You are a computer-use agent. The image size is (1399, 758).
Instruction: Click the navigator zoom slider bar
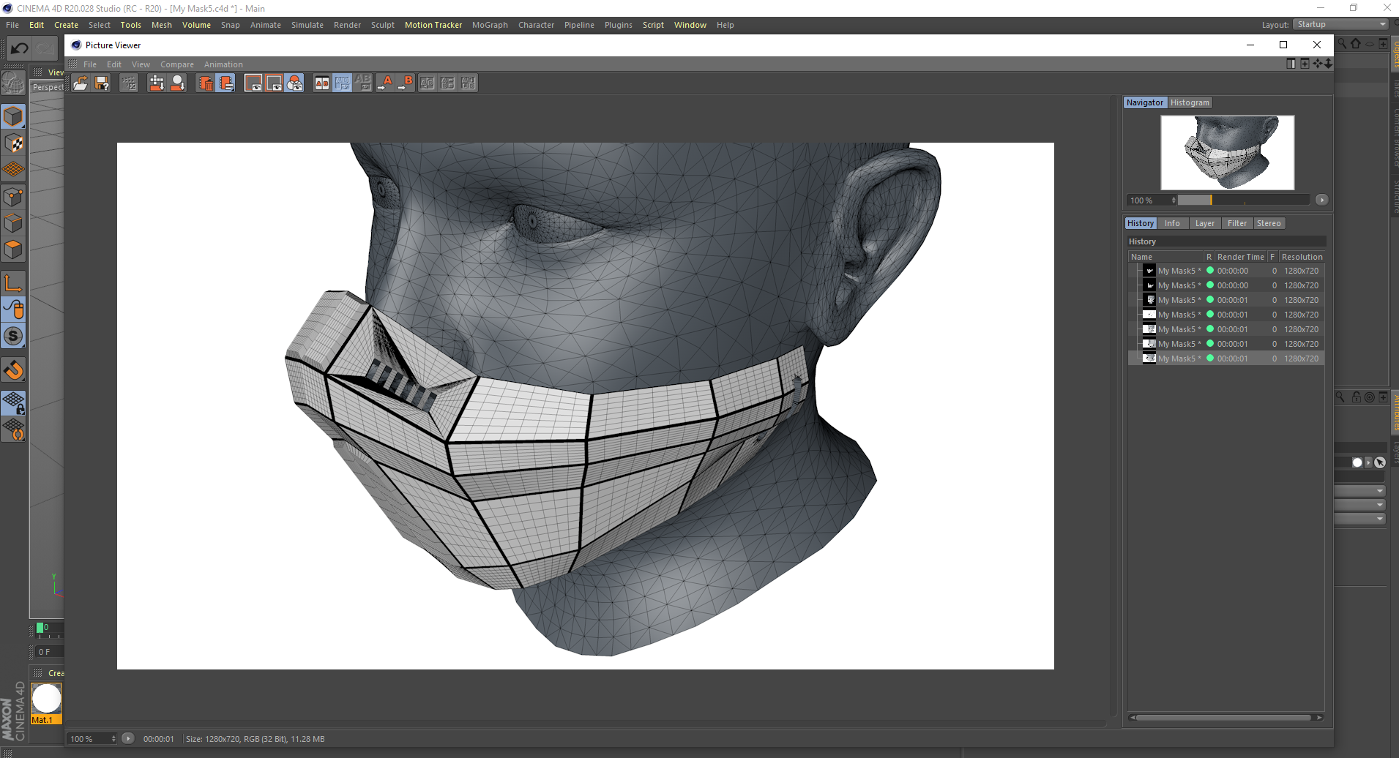[x=1243, y=200]
